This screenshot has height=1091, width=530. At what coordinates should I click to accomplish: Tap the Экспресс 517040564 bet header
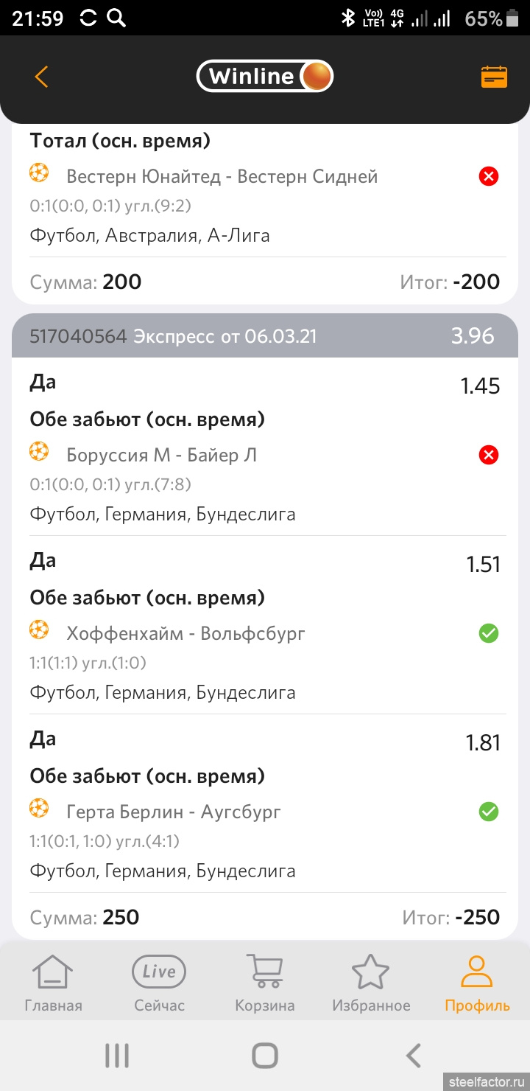pyautogui.click(x=265, y=336)
